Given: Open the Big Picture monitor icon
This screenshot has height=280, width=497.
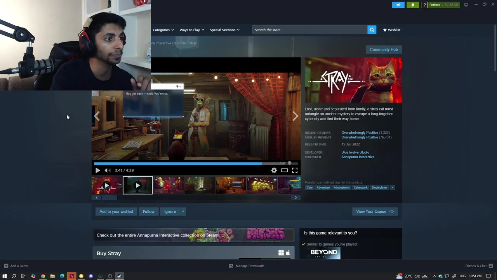Looking at the screenshot, I should pos(466,5).
